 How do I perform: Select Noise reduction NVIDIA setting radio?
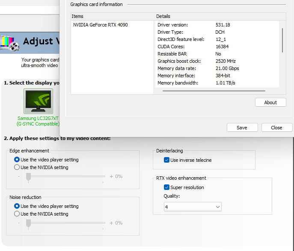[x=17, y=214]
